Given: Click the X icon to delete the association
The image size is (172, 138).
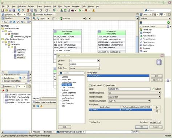Looking at the screenshot, I should click(x=157, y=111).
